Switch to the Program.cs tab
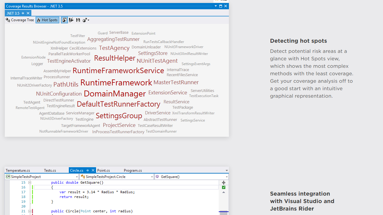383x215 pixels. [133, 170]
